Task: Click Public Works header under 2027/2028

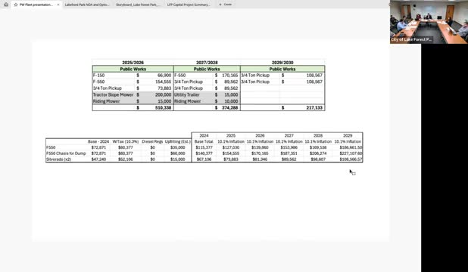Action: click(207, 69)
